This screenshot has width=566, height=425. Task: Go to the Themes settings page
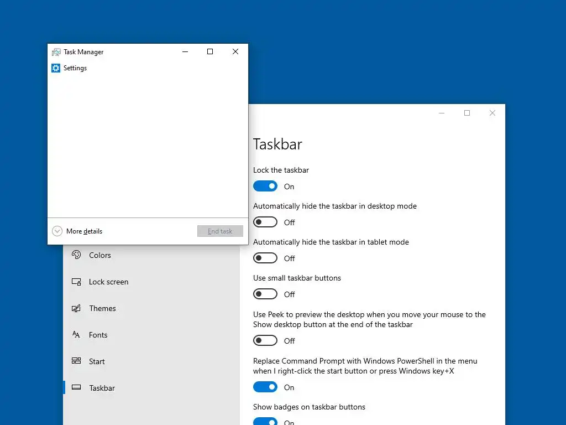pyautogui.click(x=102, y=308)
